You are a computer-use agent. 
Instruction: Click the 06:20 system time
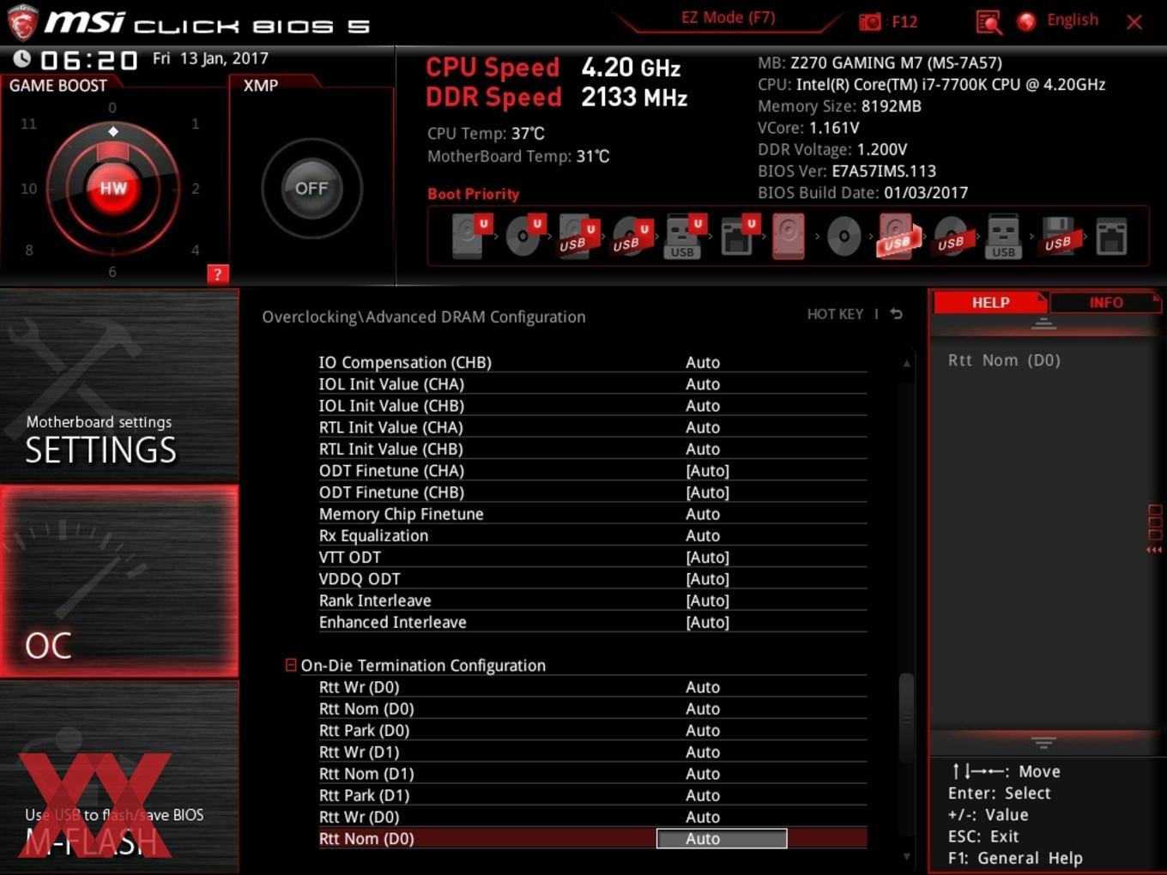[89, 60]
